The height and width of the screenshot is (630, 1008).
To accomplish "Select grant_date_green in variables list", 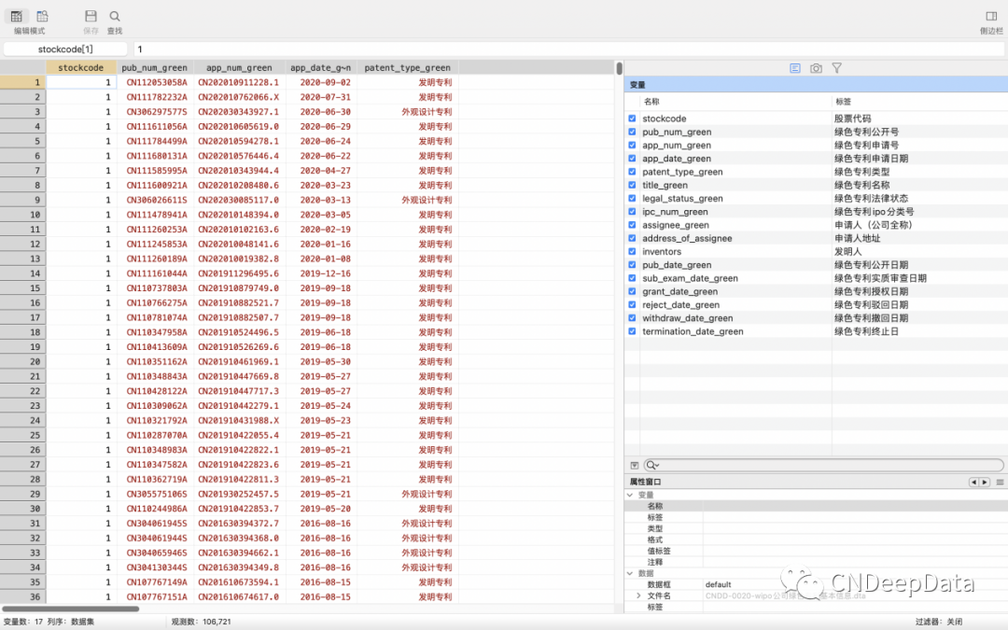I will tap(680, 291).
